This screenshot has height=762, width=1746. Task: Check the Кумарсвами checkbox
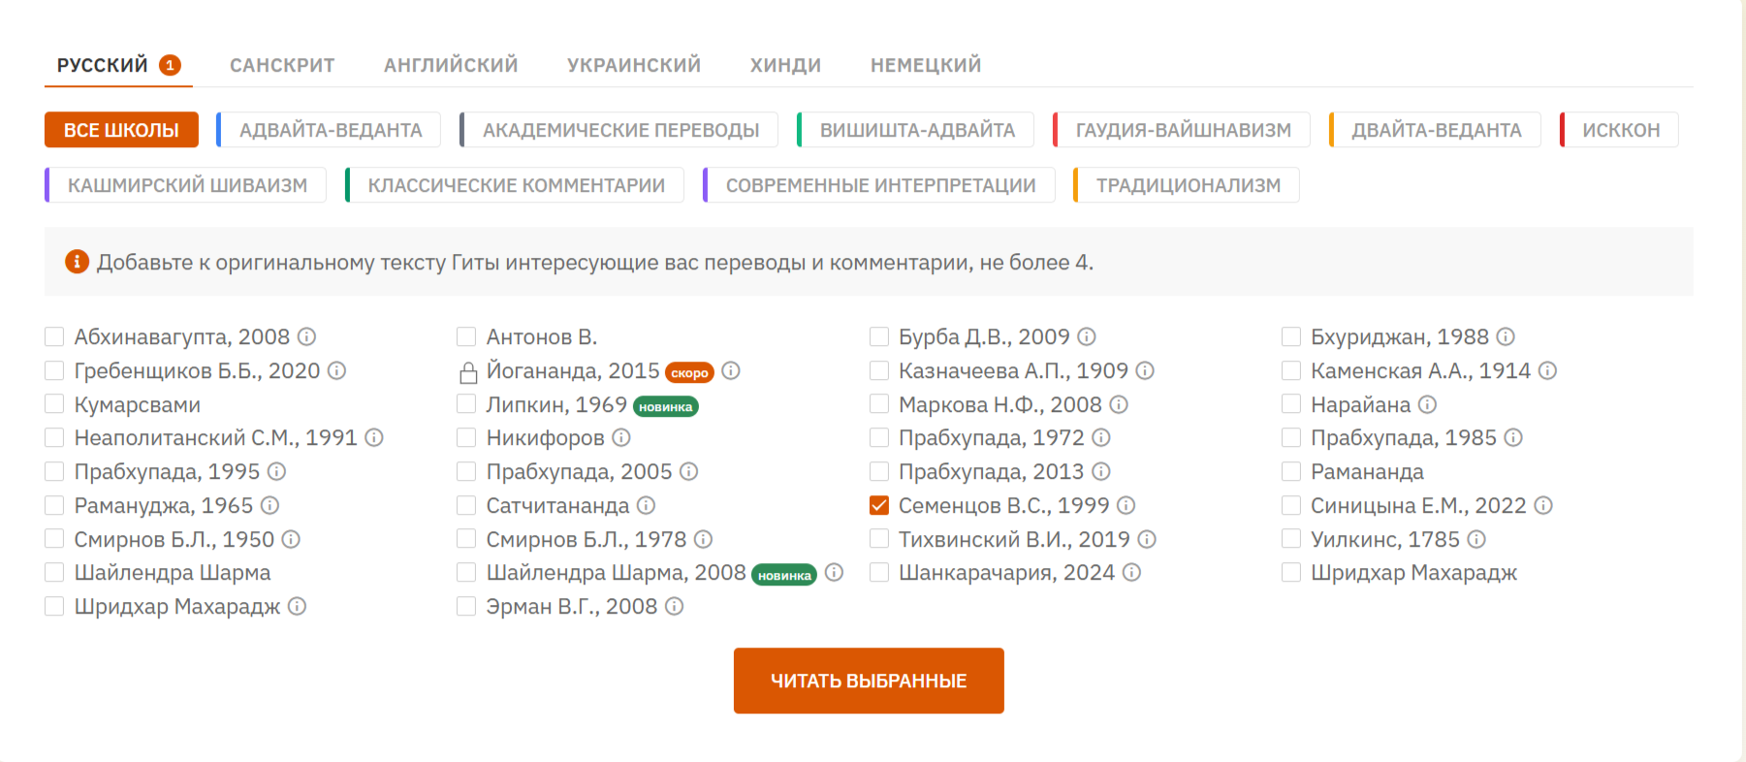pyautogui.click(x=54, y=404)
